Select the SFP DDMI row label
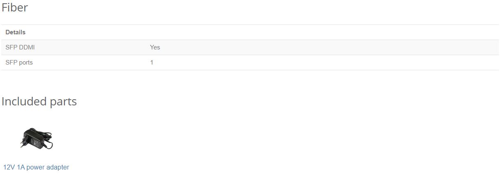Image resolution: width=501 pixels, height=174 pixels. pyautogui.click(x=20, y=47)
